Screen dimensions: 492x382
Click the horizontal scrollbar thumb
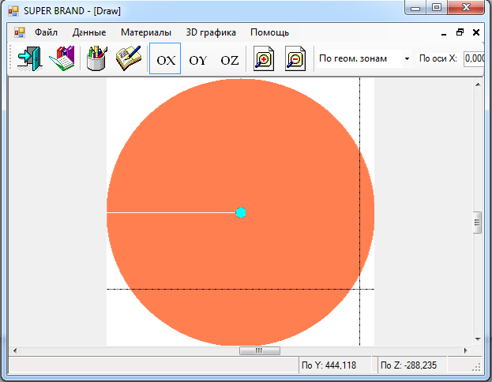pos(260,350)
